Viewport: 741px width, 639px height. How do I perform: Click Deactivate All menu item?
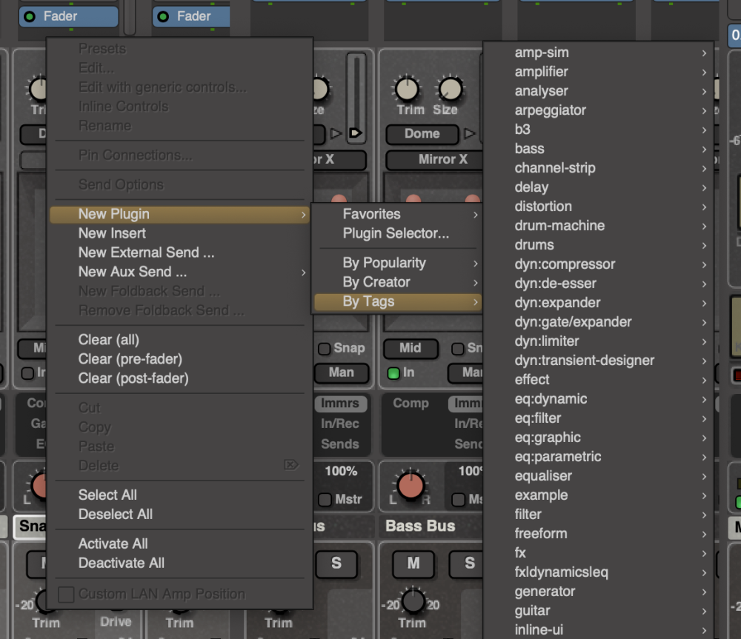point(179,563)
